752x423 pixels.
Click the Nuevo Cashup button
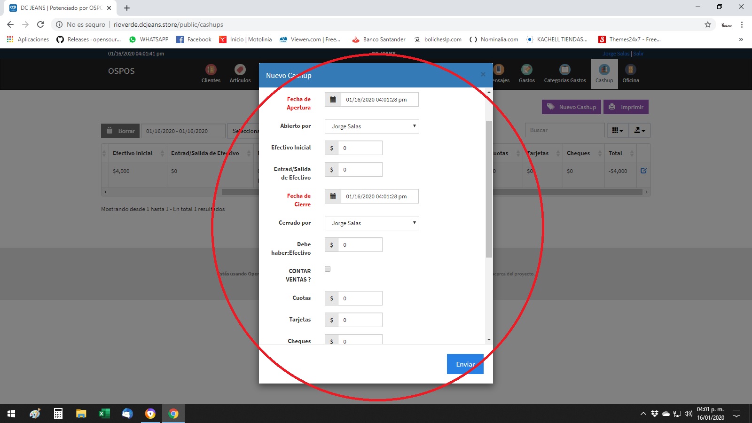tap(571, 107)
